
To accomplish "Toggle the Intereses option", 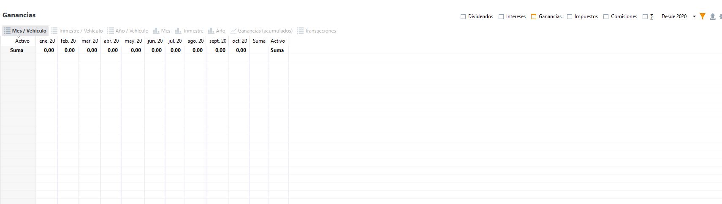I will pyautogui.click(x=512, y=16).
